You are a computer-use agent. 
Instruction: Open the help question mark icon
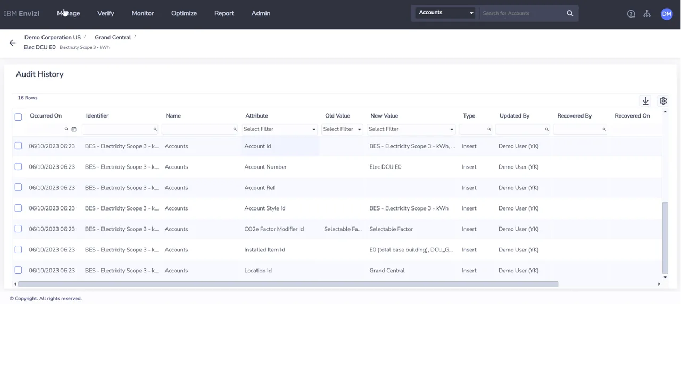[631, 14]
